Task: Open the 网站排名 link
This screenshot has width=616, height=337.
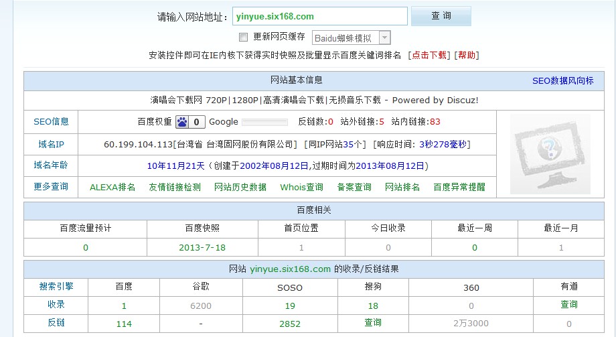Action: pyautogui.click(x=402, y=187)
